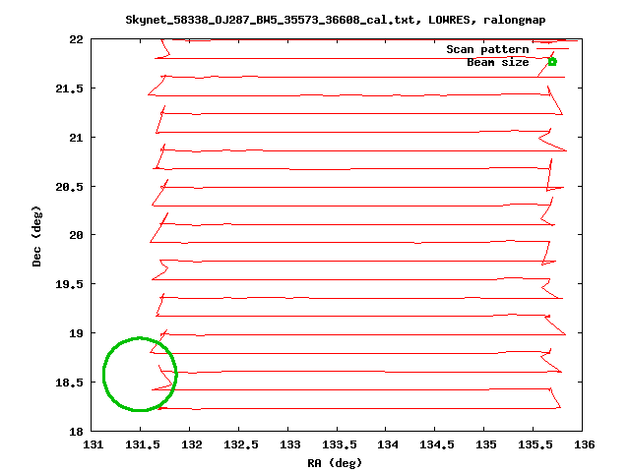
Task: Click the RA axis tick label 135
Action: 485,444
